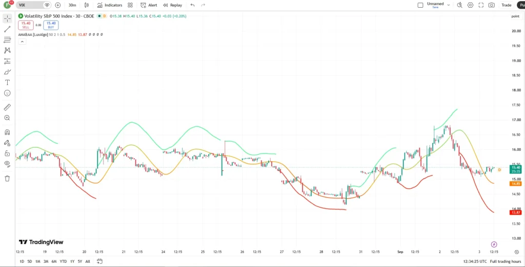Click the point unit label on price axis
The height and width of the screenshot is (267, 525).
pos(515,16)
